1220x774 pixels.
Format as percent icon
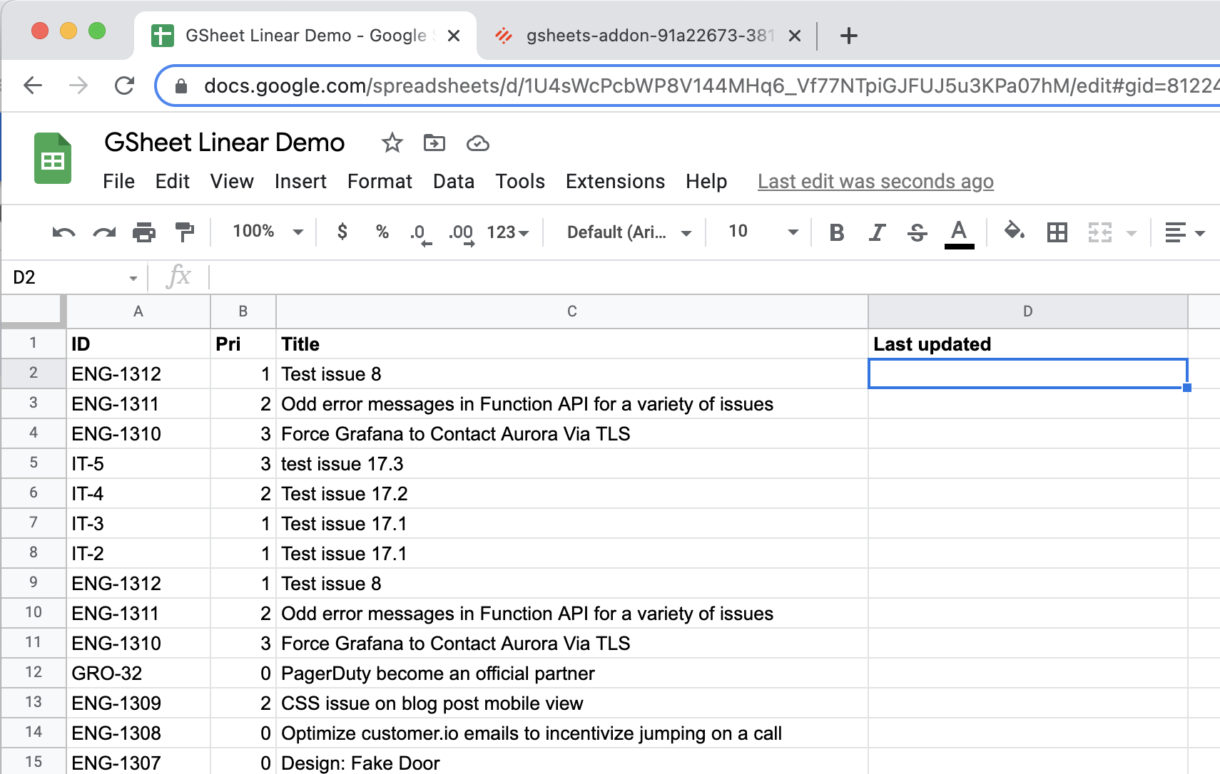coord(382,232)
